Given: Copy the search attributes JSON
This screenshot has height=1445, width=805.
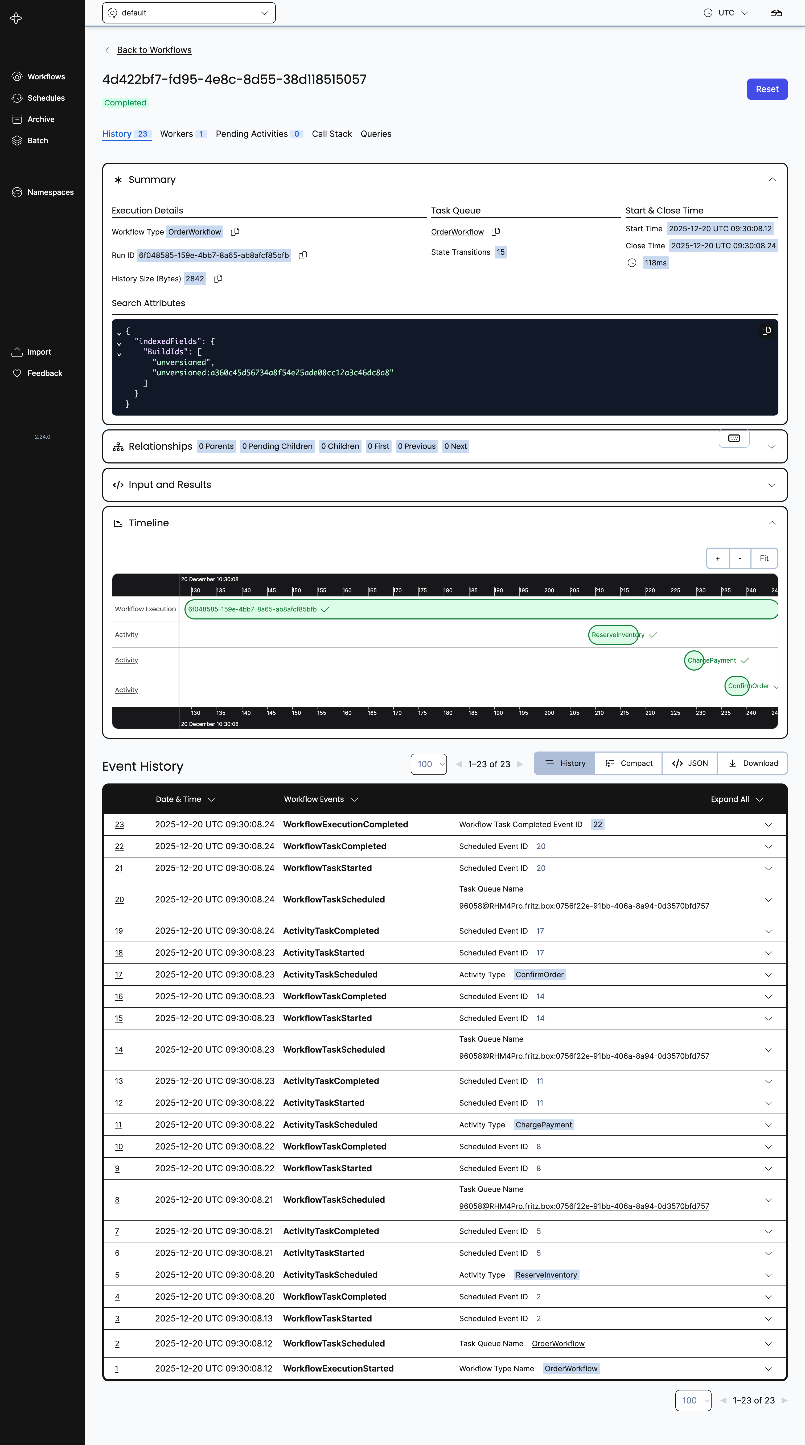Looking at the screenshot, I should (x=766, y=331).
